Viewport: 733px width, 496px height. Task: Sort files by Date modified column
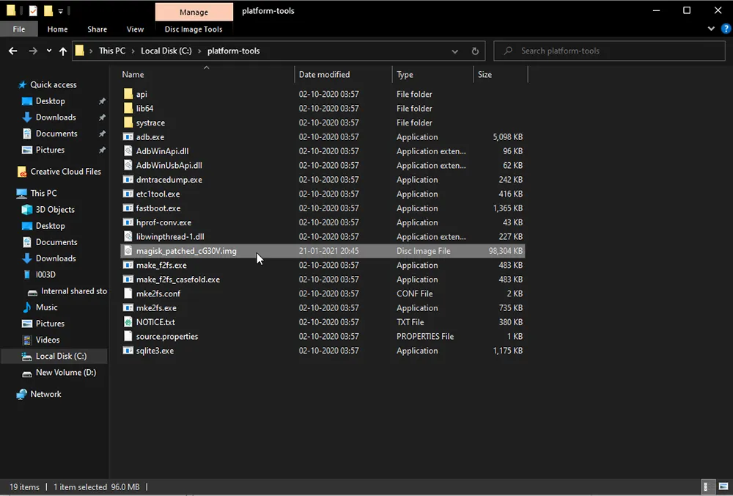(324, 74)
